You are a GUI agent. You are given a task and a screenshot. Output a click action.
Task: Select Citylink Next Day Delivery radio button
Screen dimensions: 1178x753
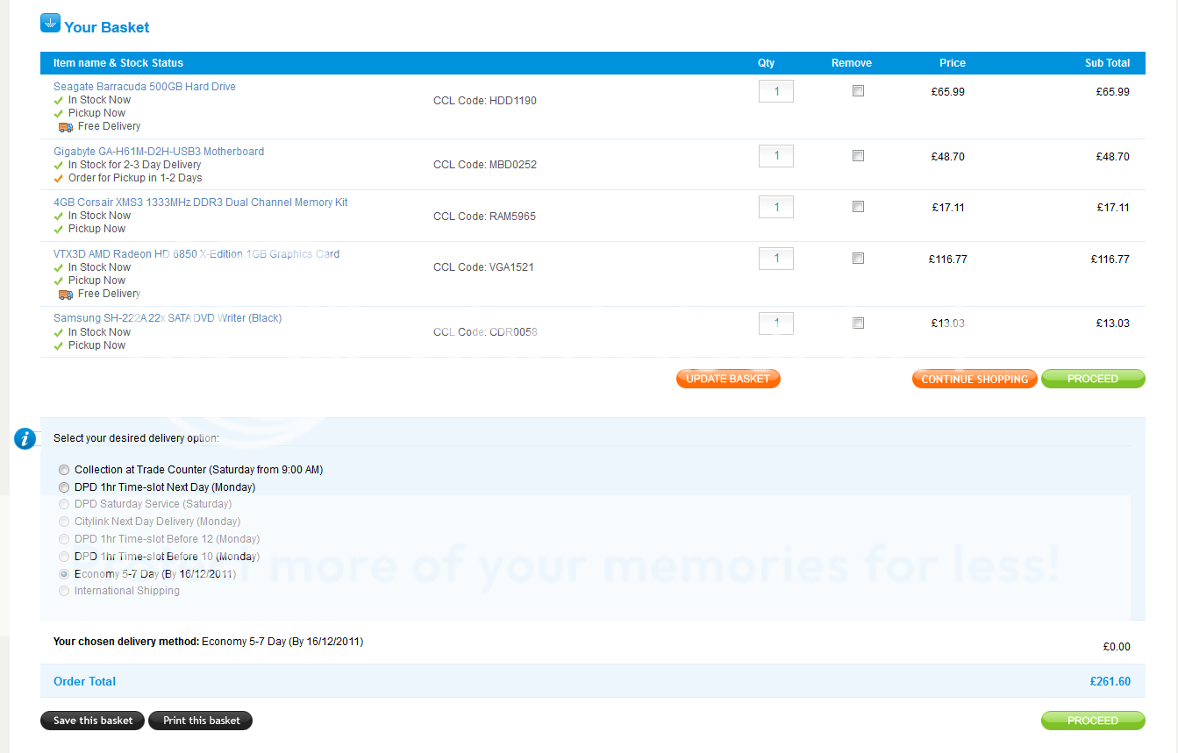[x=64, y=522]
